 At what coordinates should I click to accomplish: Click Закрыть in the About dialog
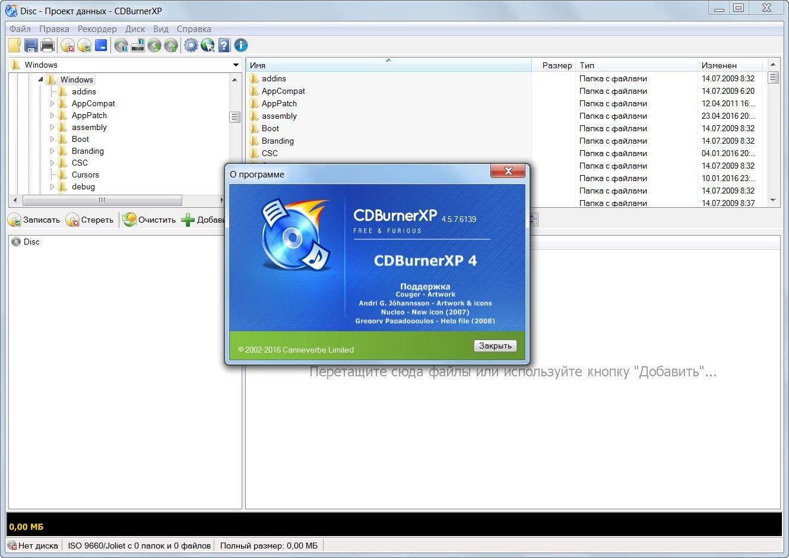tap(495, 345)
